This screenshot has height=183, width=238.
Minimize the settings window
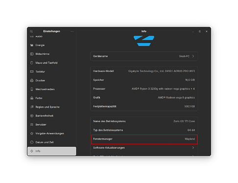tap(193, 31)
